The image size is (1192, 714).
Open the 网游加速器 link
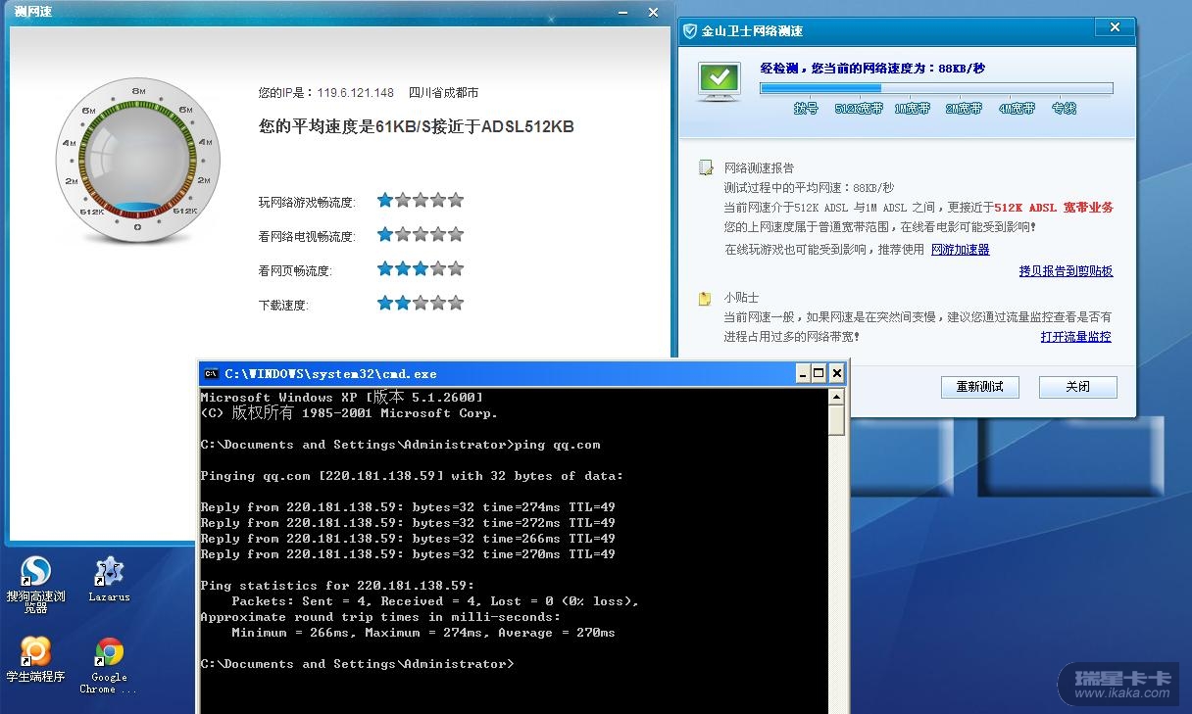[961, 250]
